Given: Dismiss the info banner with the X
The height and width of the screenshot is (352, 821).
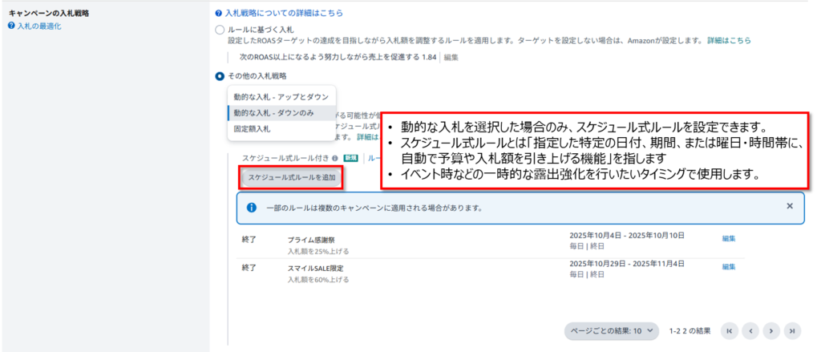Looking at the screenshot, I should [x=790, y=206].
